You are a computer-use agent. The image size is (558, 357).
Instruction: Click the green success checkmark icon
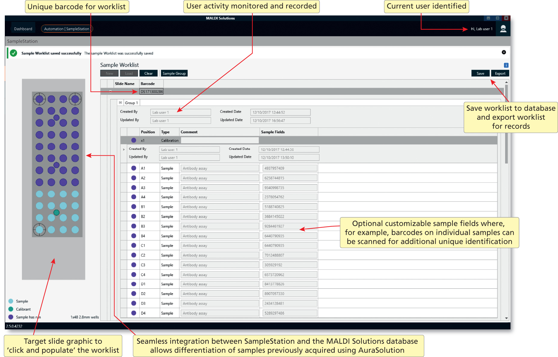[x=14, y=53]
